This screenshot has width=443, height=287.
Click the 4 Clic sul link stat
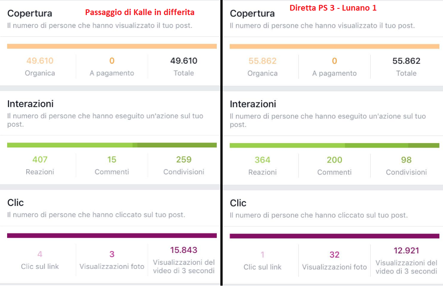[39, 254]
